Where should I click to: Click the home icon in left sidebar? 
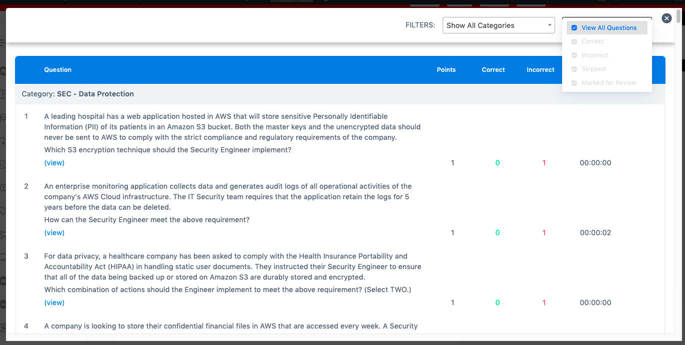(2, 71)
